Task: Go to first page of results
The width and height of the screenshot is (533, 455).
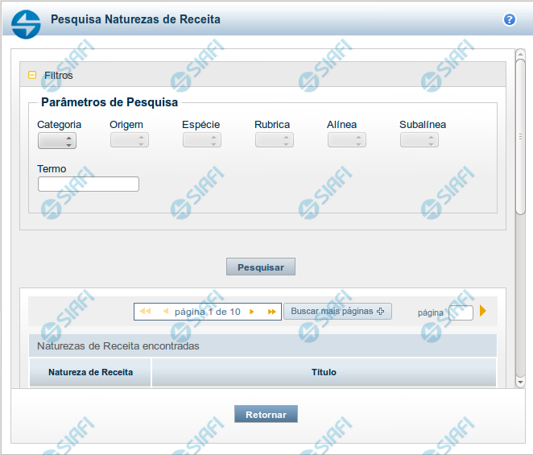Action: 145,312
